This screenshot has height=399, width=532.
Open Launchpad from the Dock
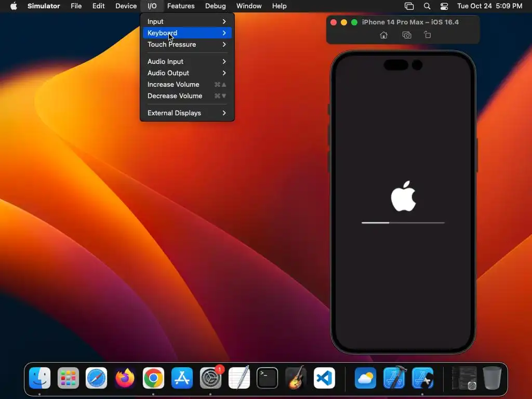tap(68, 378)
